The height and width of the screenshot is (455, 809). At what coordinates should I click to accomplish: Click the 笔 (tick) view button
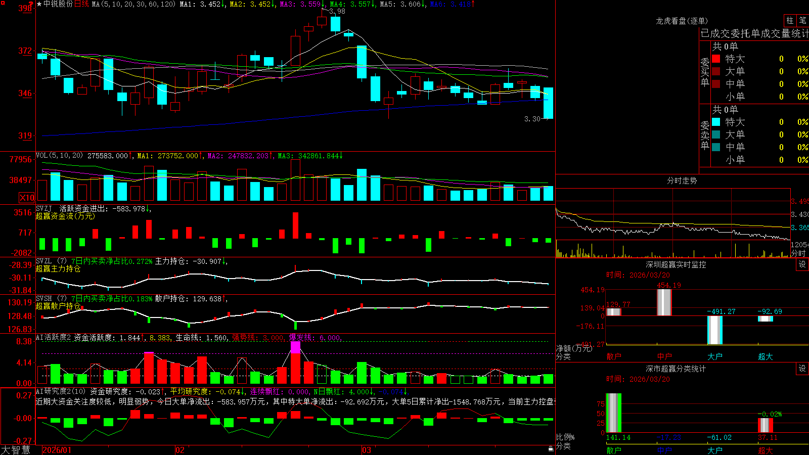(x=803, y=21)
